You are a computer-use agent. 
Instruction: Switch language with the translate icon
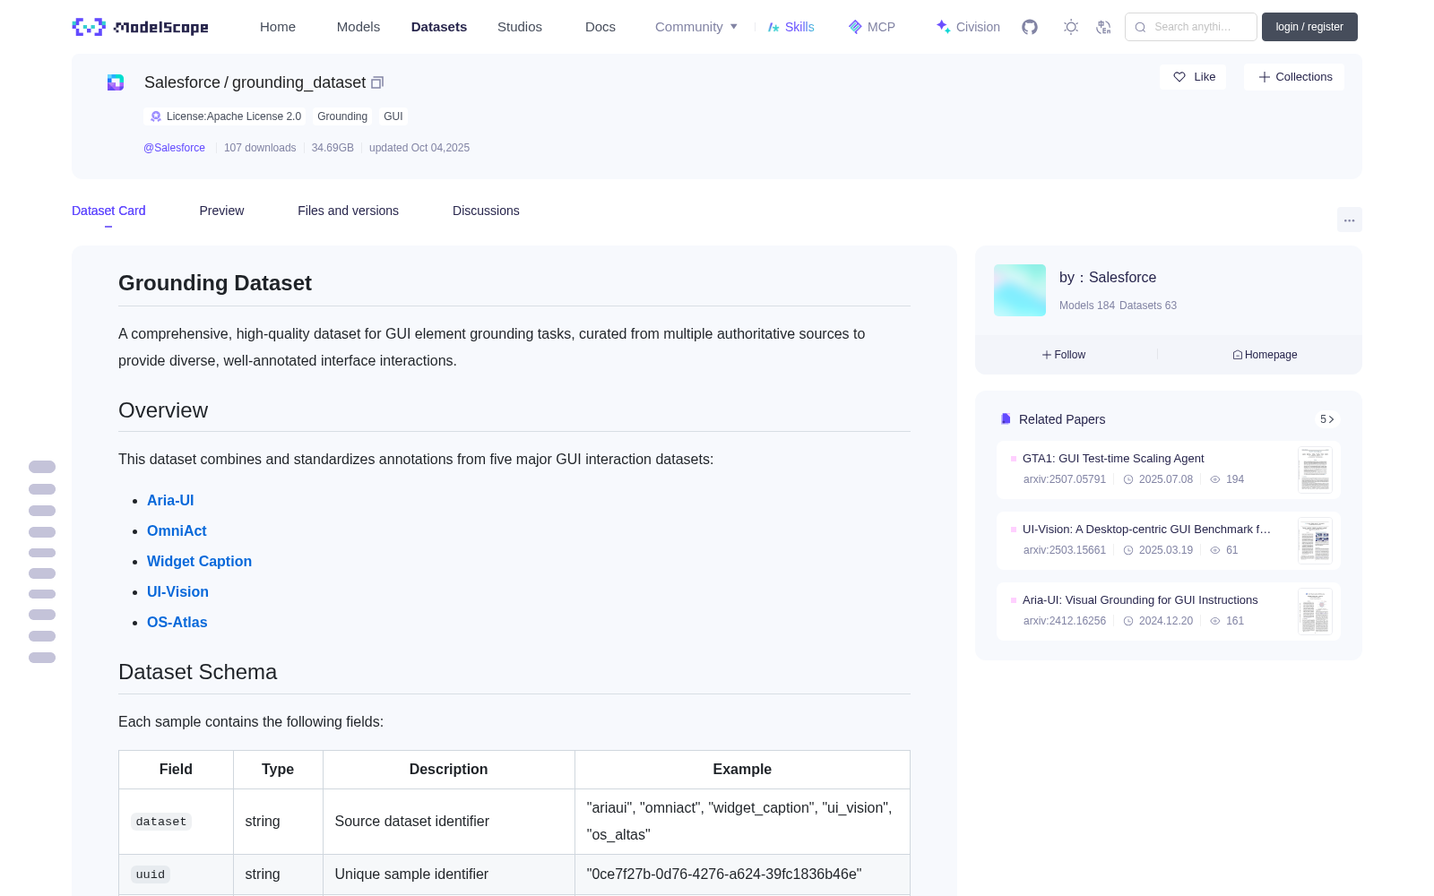[1104, 27]
